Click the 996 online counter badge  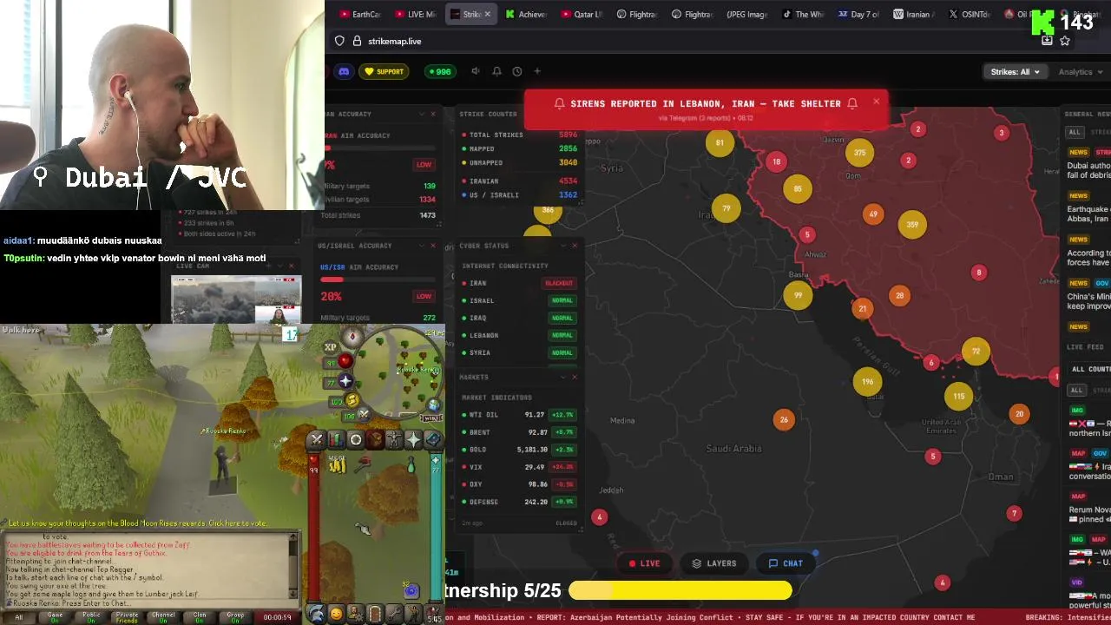[x=439, y=72]
